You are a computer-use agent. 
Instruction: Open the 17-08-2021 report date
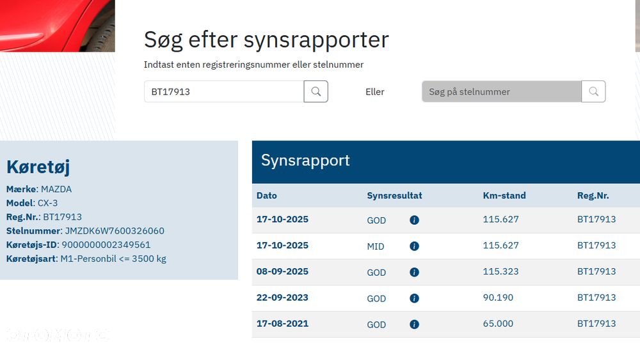(282, 324)
